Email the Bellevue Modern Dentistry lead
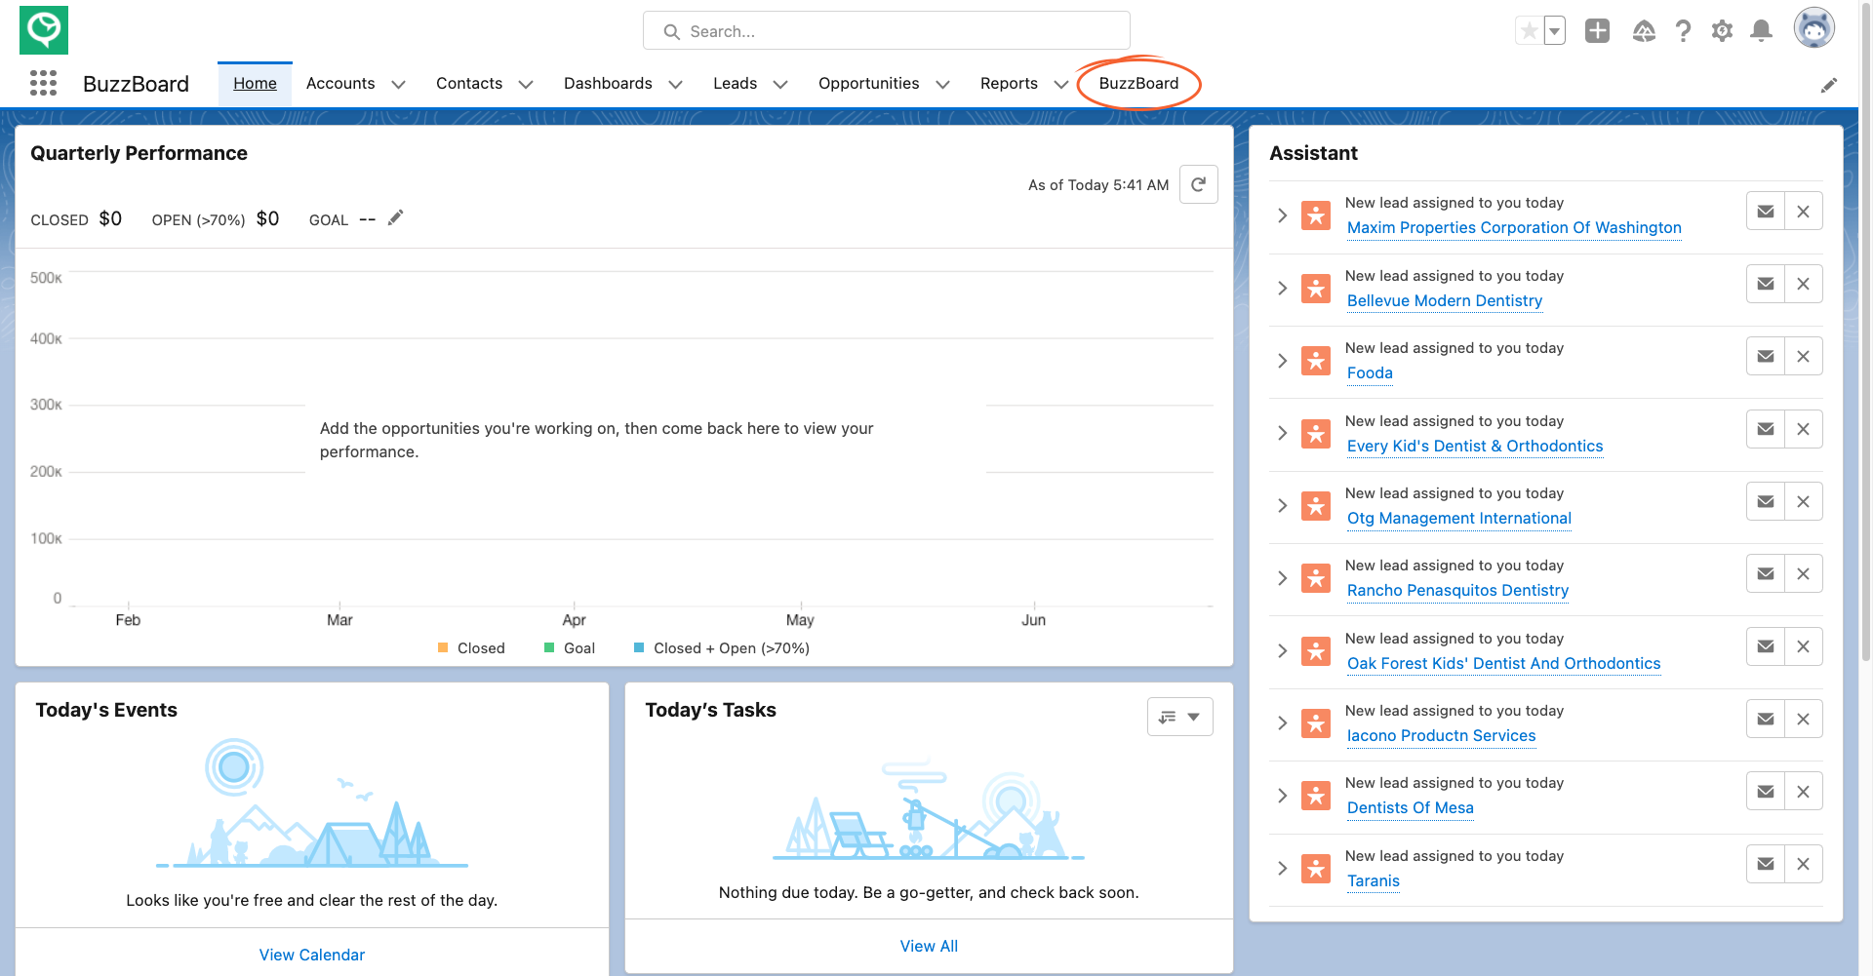 tap(1765, 284)
